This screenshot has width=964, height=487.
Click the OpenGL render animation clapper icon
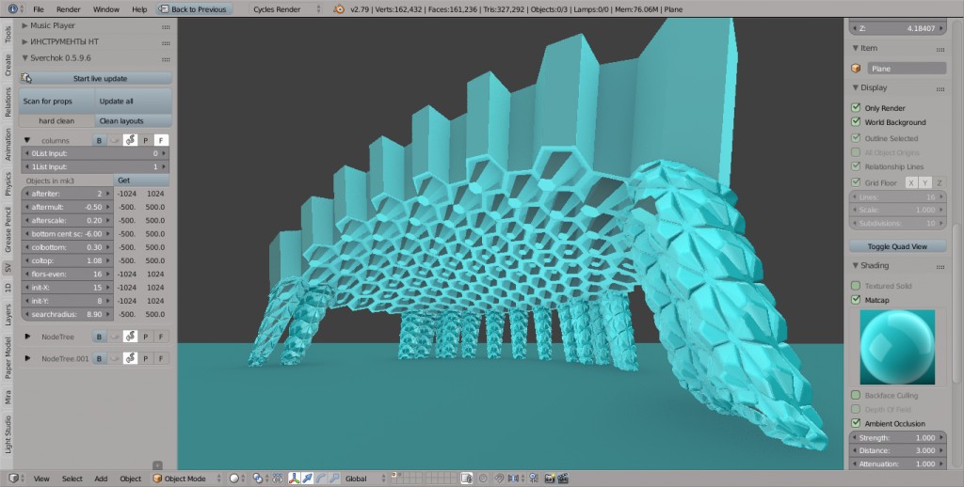(x=562, y=479)
